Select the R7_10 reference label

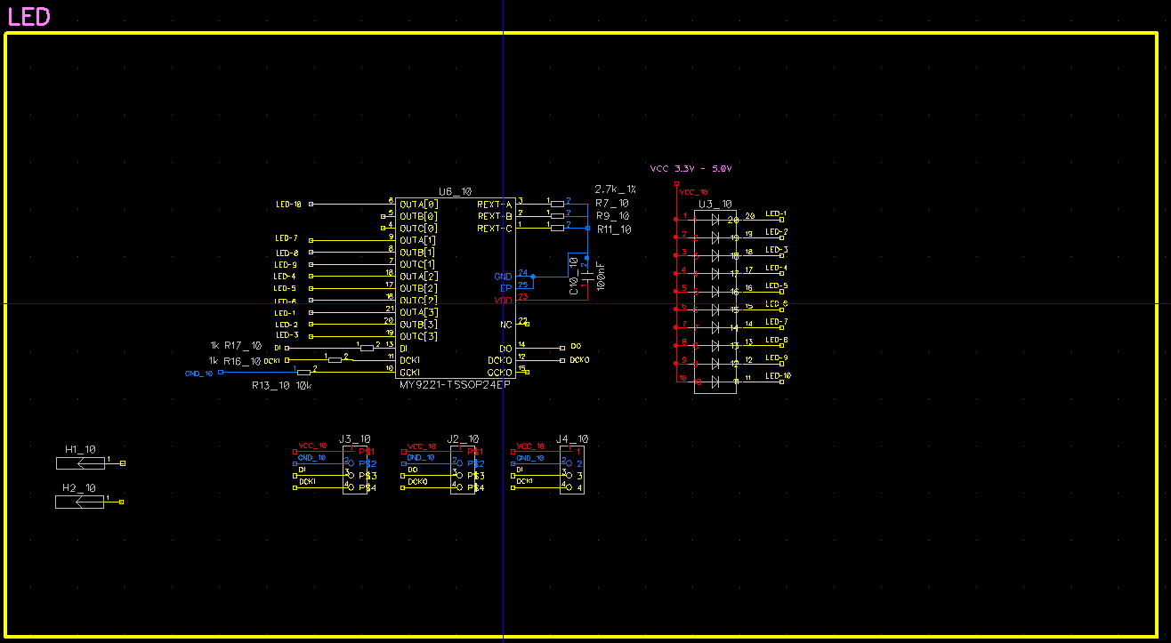(x=612, y=204)
